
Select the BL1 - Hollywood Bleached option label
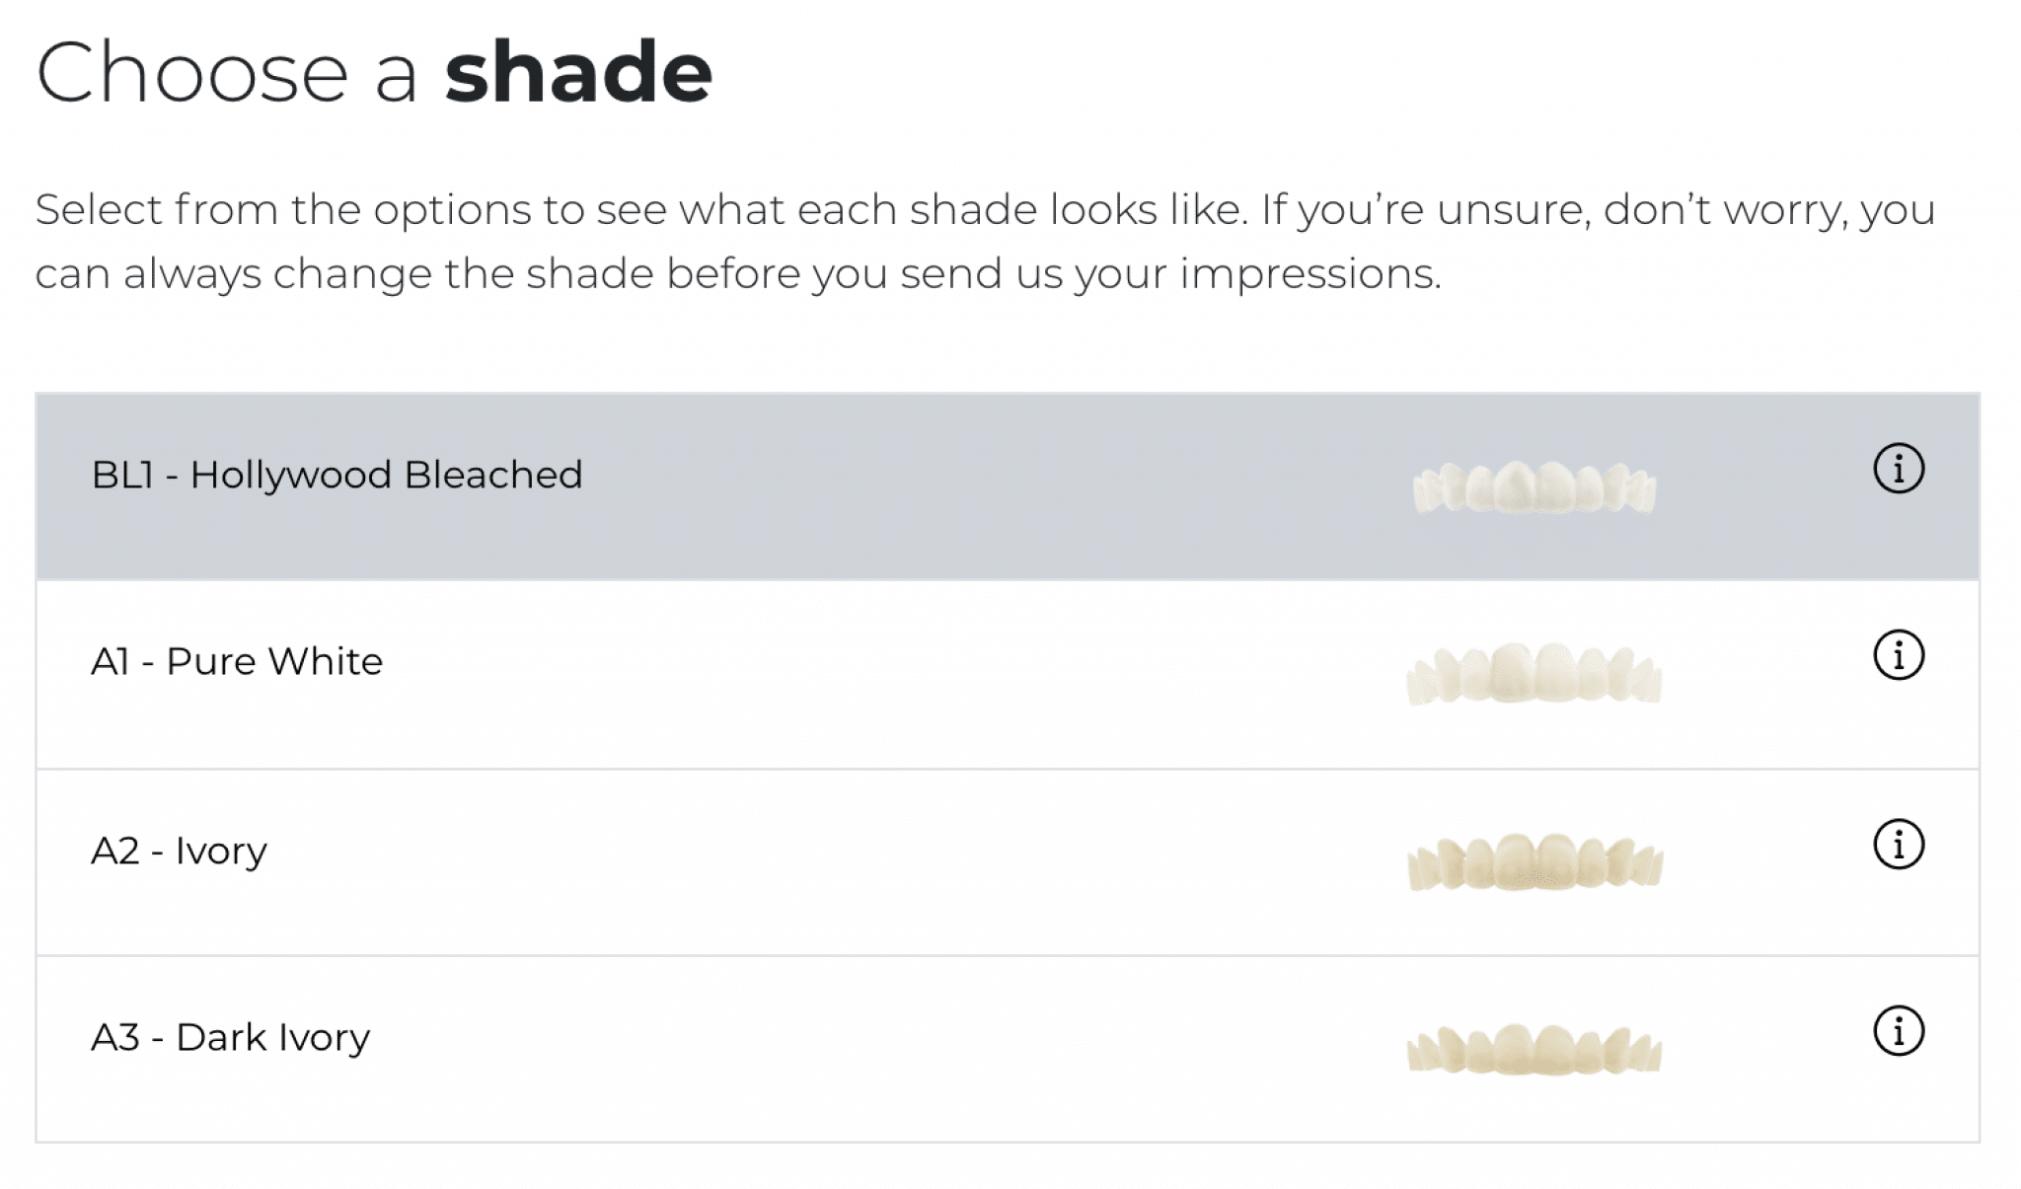[337, 475]
